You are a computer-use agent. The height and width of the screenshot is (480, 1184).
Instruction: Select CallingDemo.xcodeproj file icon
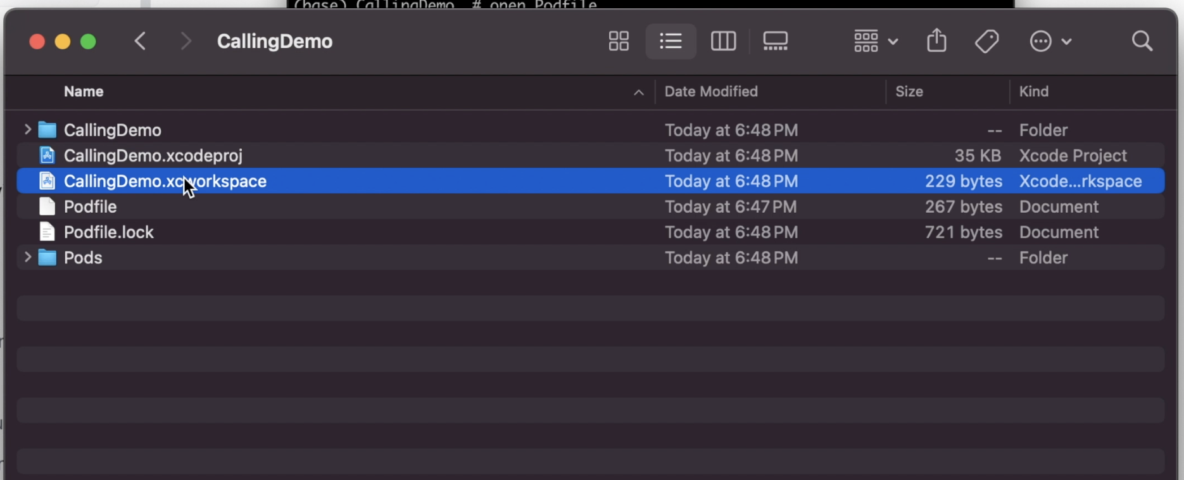[x=47, y=156]
